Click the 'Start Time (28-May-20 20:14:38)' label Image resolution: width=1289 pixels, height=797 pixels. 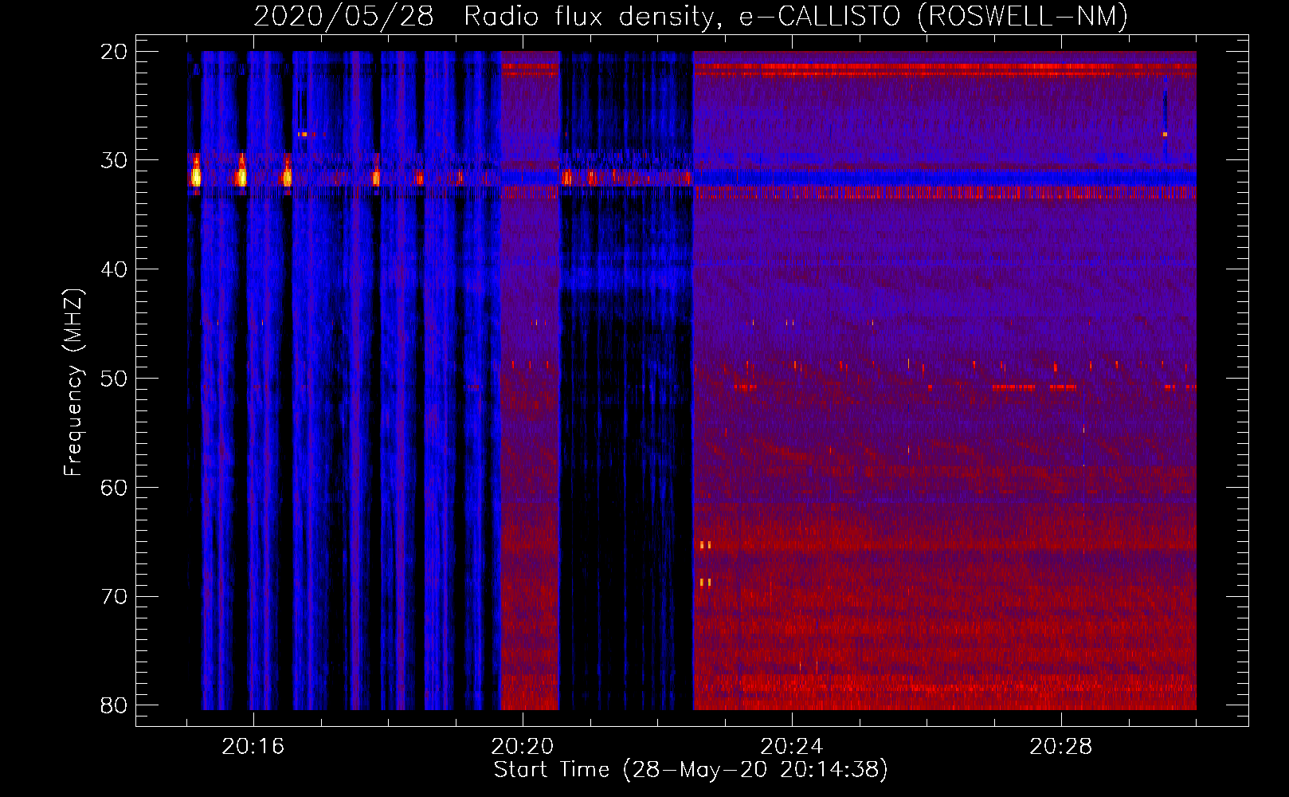691,770
